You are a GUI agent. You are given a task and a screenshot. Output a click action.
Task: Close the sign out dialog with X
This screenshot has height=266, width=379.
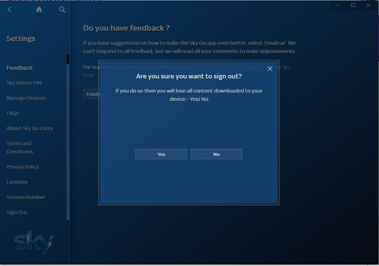click(x=270, y=69)
